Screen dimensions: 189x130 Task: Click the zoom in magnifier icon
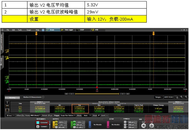click(181, 97)
